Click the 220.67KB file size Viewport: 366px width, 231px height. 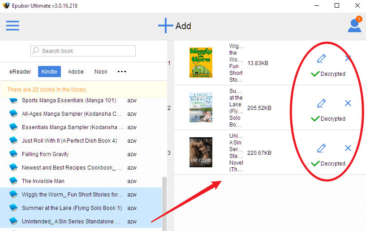pos(259,153)
